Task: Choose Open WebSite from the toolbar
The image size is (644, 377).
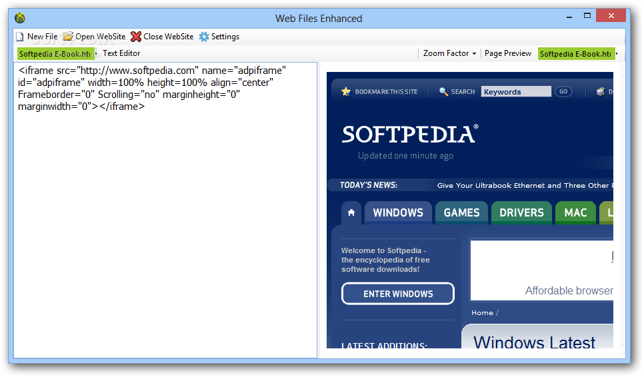Action: point(100,37)
